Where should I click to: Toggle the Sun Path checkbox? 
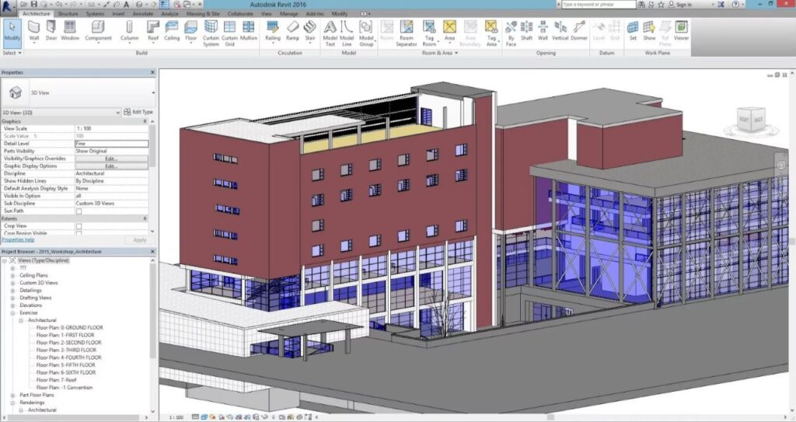pos(79,211)
